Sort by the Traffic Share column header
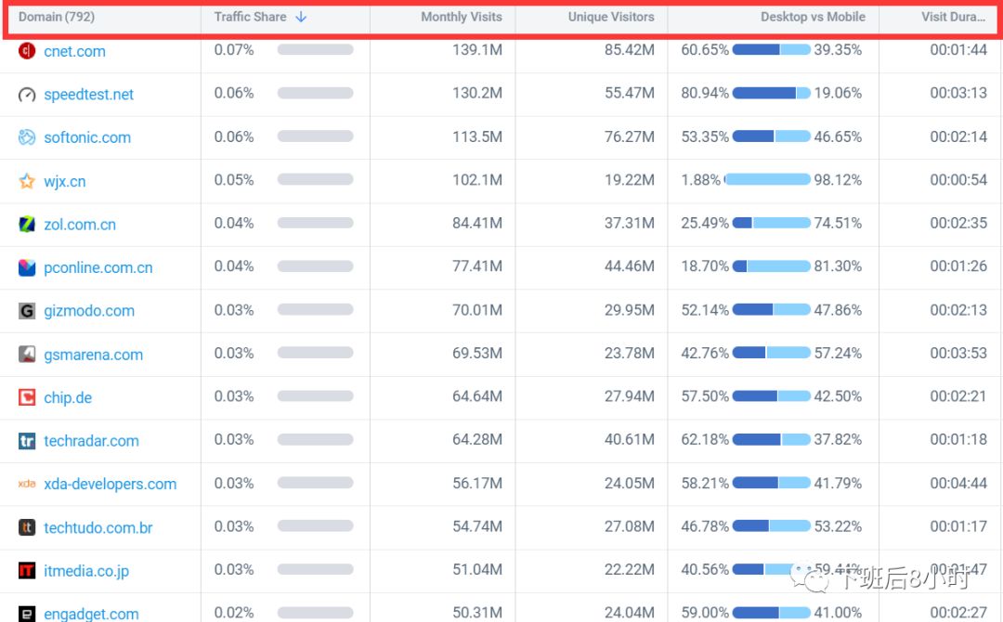Viewport: 1003px width, 622px height. (250, 18)
